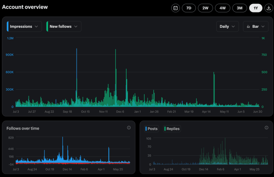274x177 pixels.
Task: Select the 1Y time range
Action: [256, 8]
